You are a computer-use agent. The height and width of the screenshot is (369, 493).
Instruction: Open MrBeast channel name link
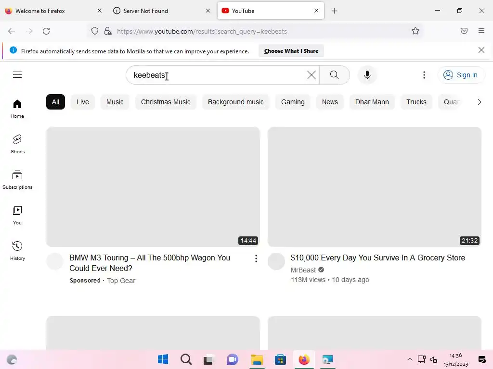click(x=303, y=270)
